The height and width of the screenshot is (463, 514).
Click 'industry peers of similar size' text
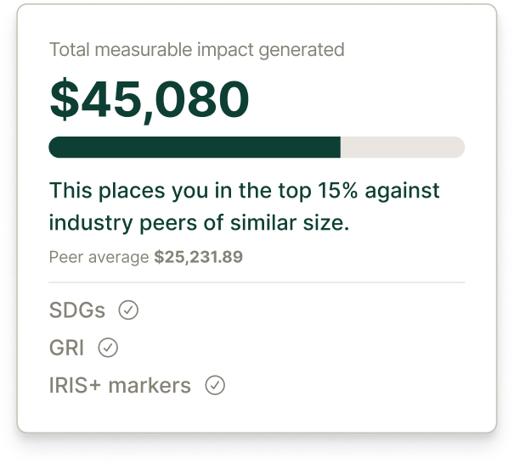200,224
